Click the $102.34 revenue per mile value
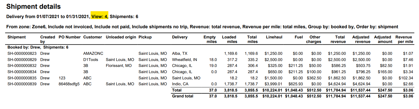Viewport: 419px width, 109px height. pyautogui.click(x=406, y=78)
